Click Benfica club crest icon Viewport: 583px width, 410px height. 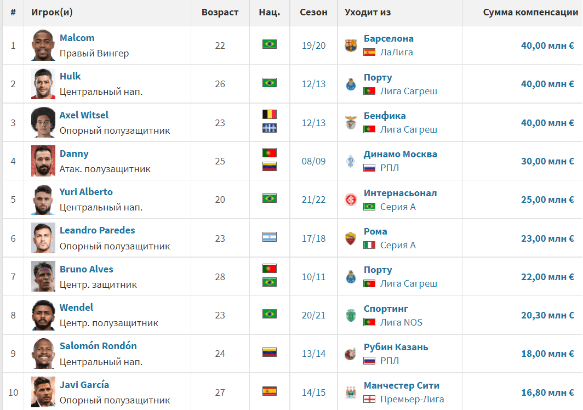[351, 123]
